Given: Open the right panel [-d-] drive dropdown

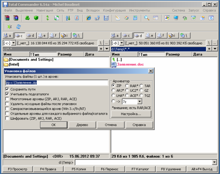Looking at the screenshot, I should (122, 43).
